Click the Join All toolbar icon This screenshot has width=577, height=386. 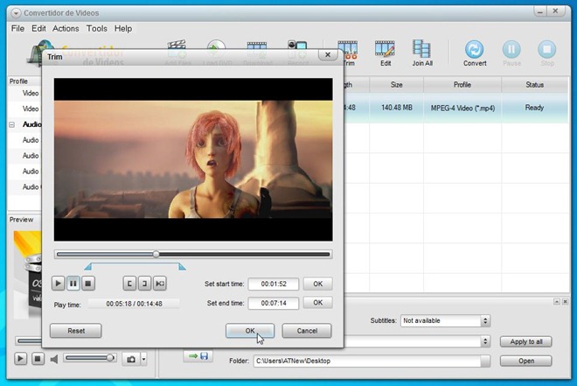point(422,53)
